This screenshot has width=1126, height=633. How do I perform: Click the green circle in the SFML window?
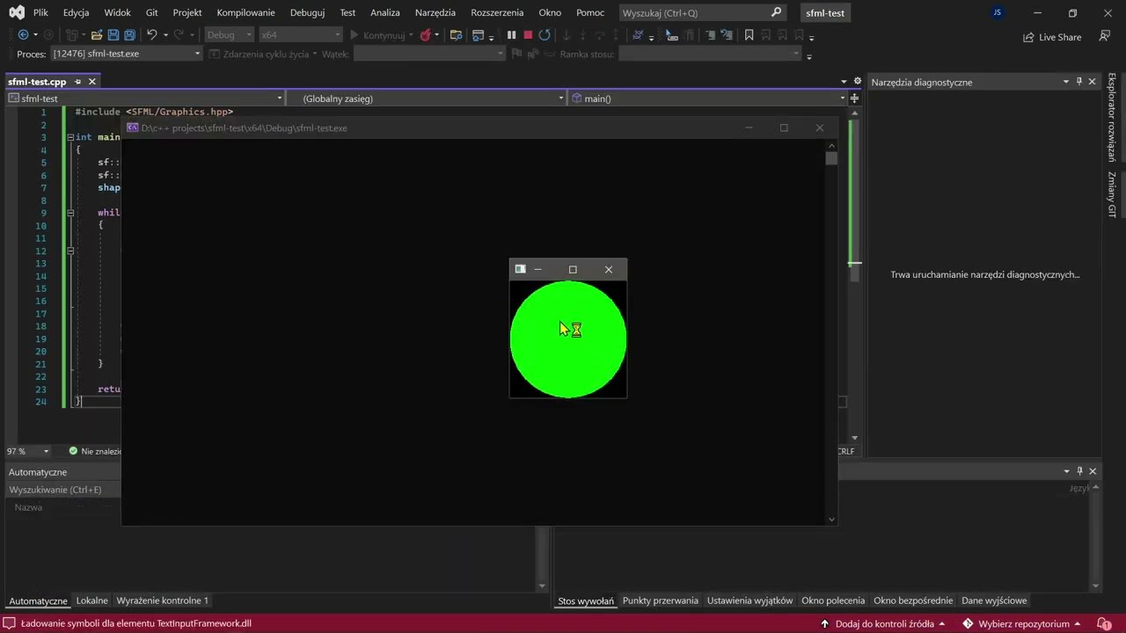[x=568, y=339]
